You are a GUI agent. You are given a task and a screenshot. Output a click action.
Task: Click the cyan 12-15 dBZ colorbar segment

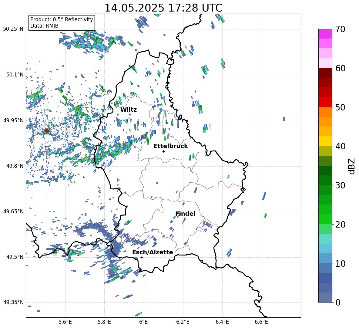pyautogui.click(x=325, y=249)
